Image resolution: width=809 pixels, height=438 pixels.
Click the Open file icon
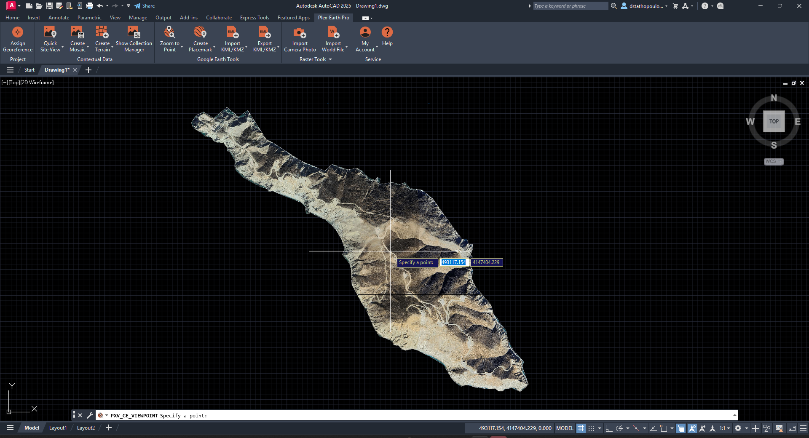click(39, 6)
